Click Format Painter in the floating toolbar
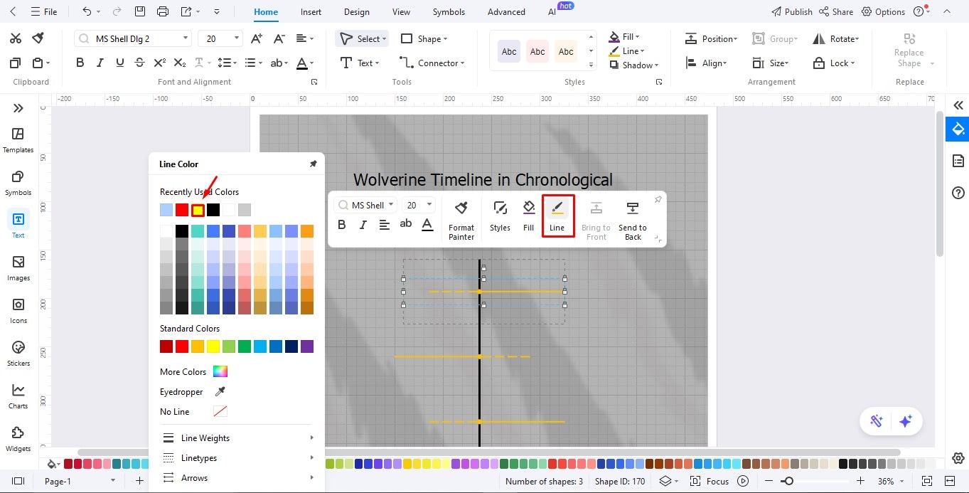This screenshot has width=969, height=493. [461, 221]
